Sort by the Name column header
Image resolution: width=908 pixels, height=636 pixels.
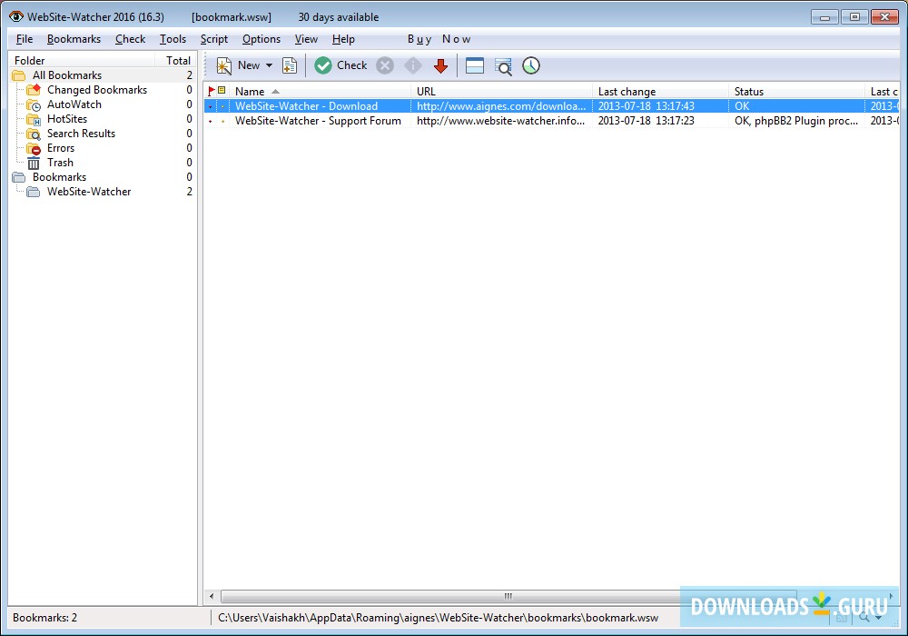coord(321,91)
